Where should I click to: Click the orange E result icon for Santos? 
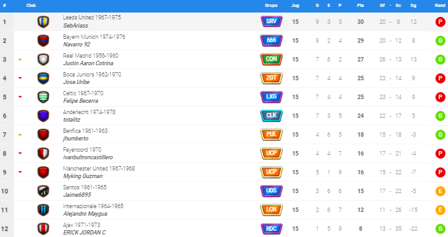pos(440,191)
